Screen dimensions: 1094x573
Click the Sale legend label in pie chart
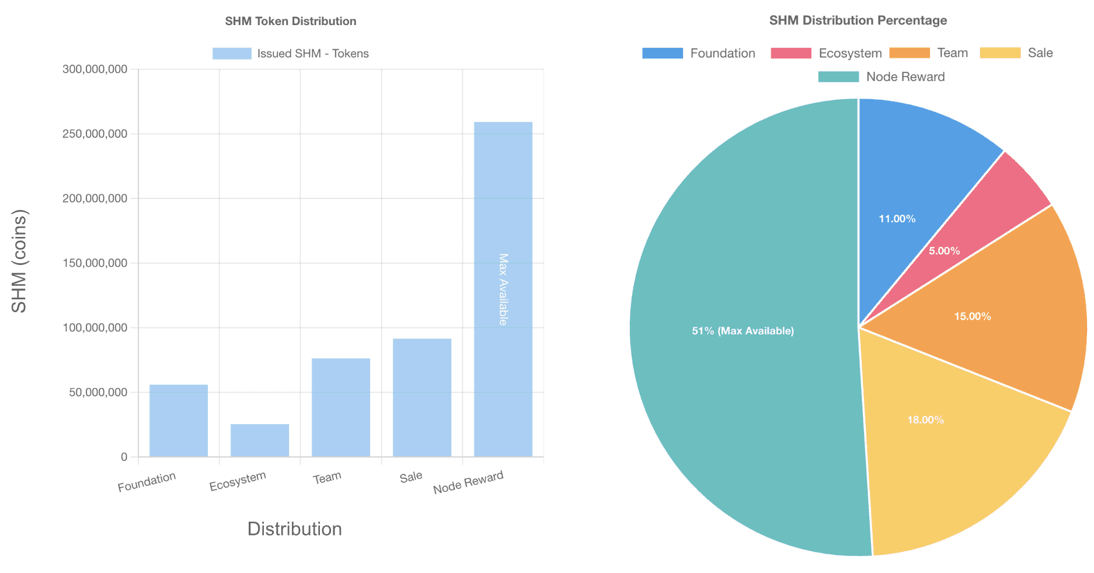(x=1040, y=53)
